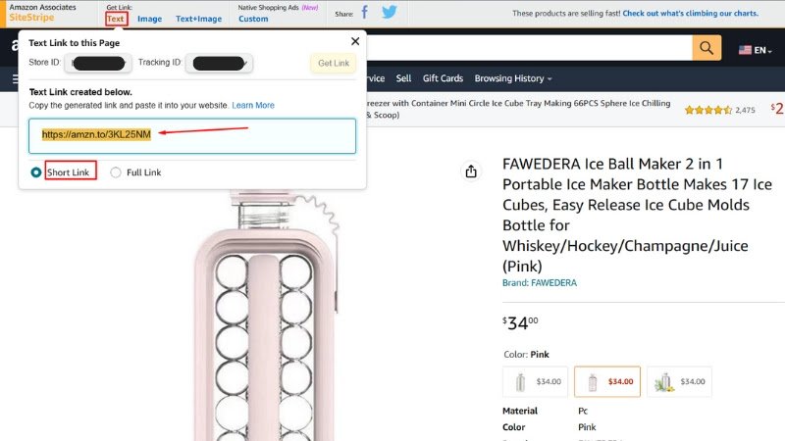Image resolution: width=785 pixels, height=441 pixels.
Task: Open the Store ID dropdown
Action: coord(98,64)
